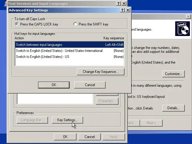
Task: Click Cancel in Text Services and Input Languages
Action: [89, 137]
